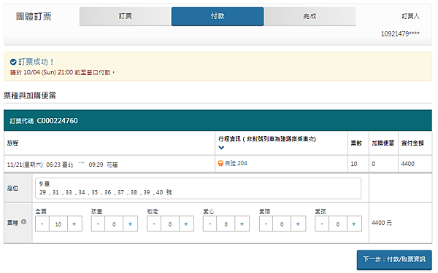Decrease 敬老 ticket count with minus
438x273 pixels.
click(x=154, y=223)
